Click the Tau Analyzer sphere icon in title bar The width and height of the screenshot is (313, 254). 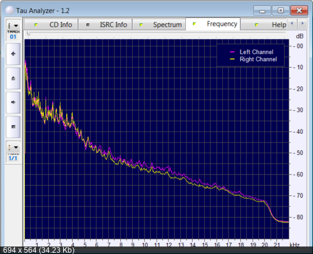coord(9,11)
